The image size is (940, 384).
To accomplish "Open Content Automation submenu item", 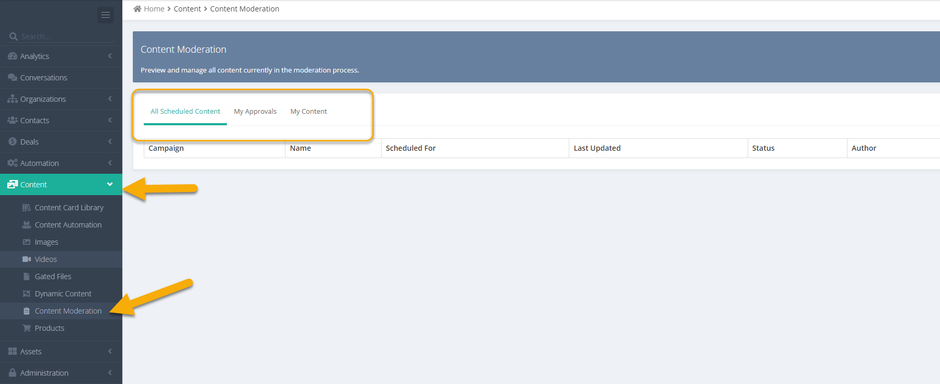I will tap(61, 224).
